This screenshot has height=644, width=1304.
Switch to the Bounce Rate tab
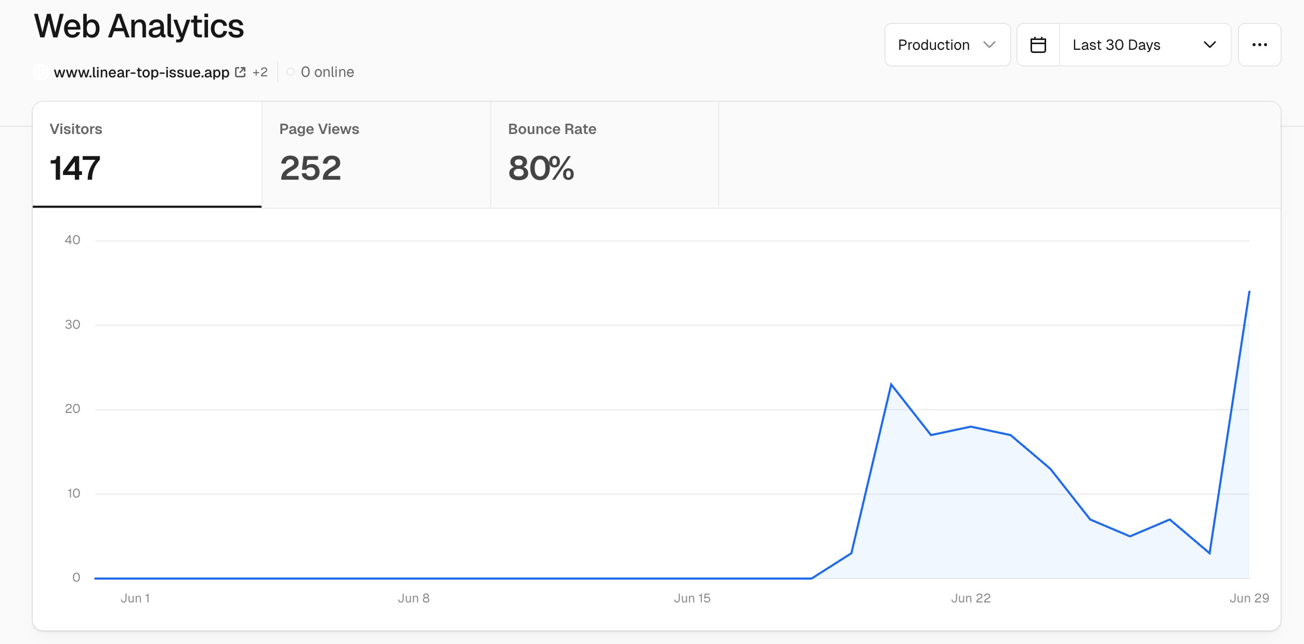[604, 154]
